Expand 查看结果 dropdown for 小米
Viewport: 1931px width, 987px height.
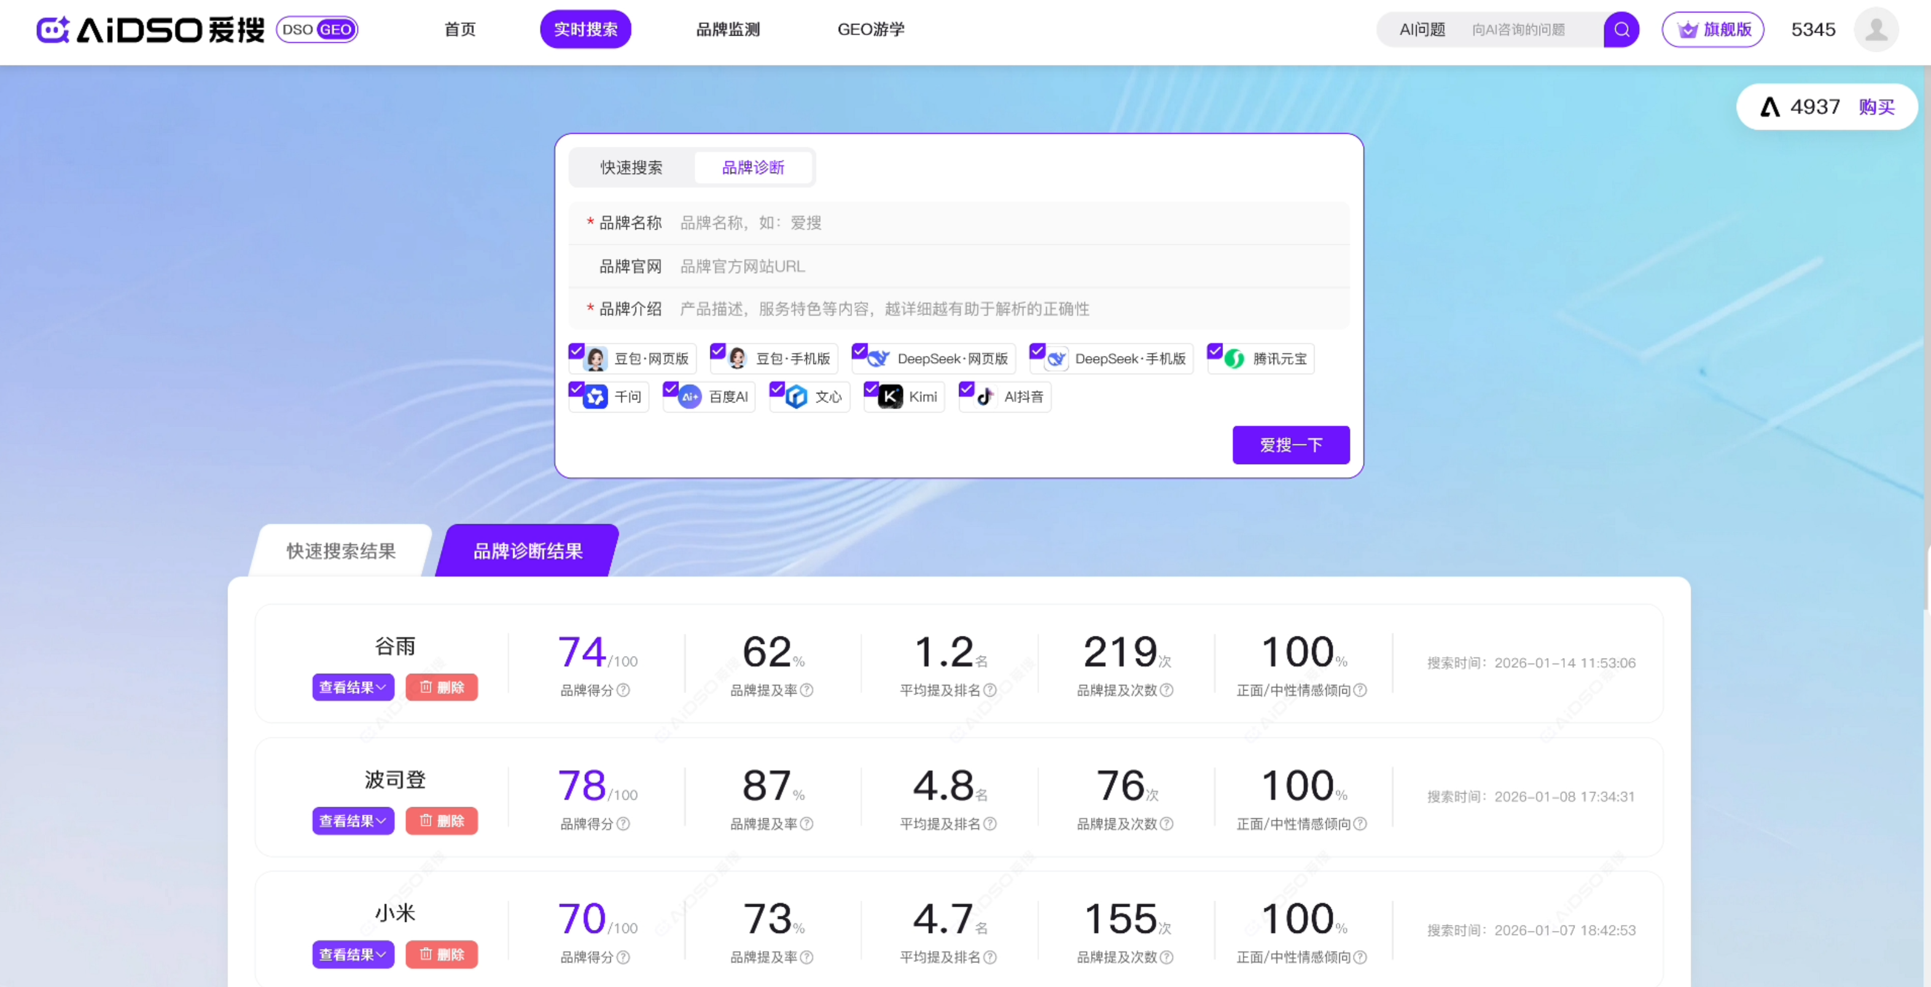pyautogui.click(x=353, y=954)
